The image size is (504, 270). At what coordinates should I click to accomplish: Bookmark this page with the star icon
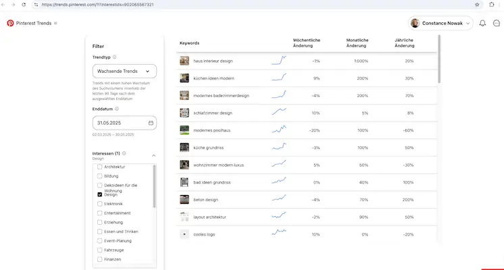coord(477,4)
